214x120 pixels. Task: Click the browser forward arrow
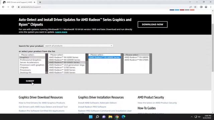[x=8, y=7]
